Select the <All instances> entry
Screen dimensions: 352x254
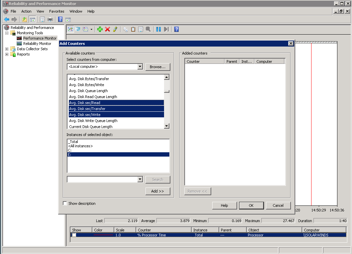tap(118, 146)
